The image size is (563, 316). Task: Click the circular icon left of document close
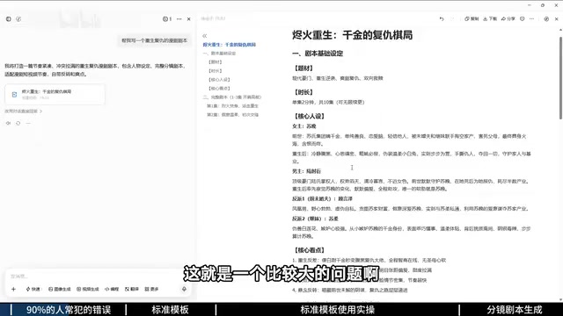(x=546, y=19)
